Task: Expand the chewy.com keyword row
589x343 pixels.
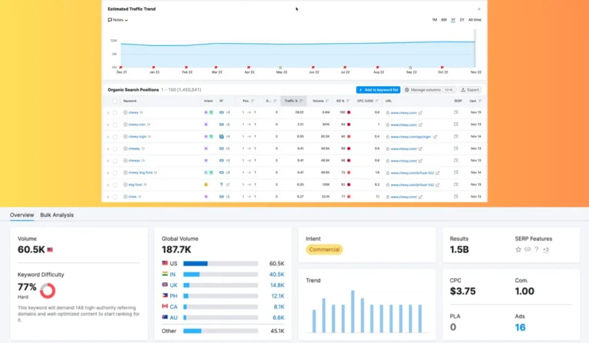Action: pos(108,125)
